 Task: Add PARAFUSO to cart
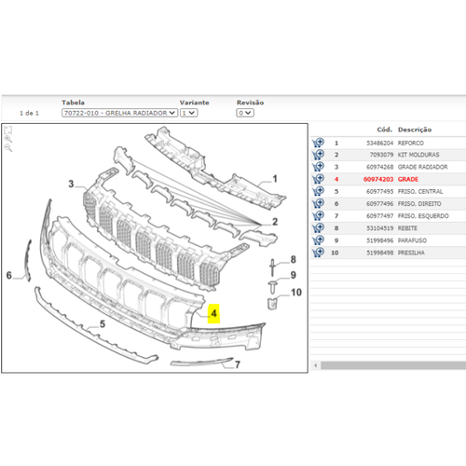click(x=318, y=240)
